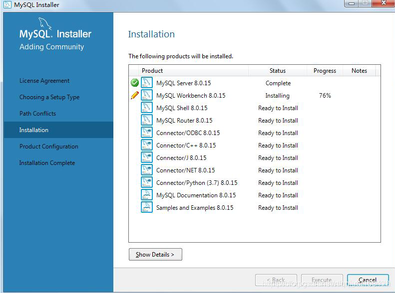Click the Back button

[x=276, y=280]
